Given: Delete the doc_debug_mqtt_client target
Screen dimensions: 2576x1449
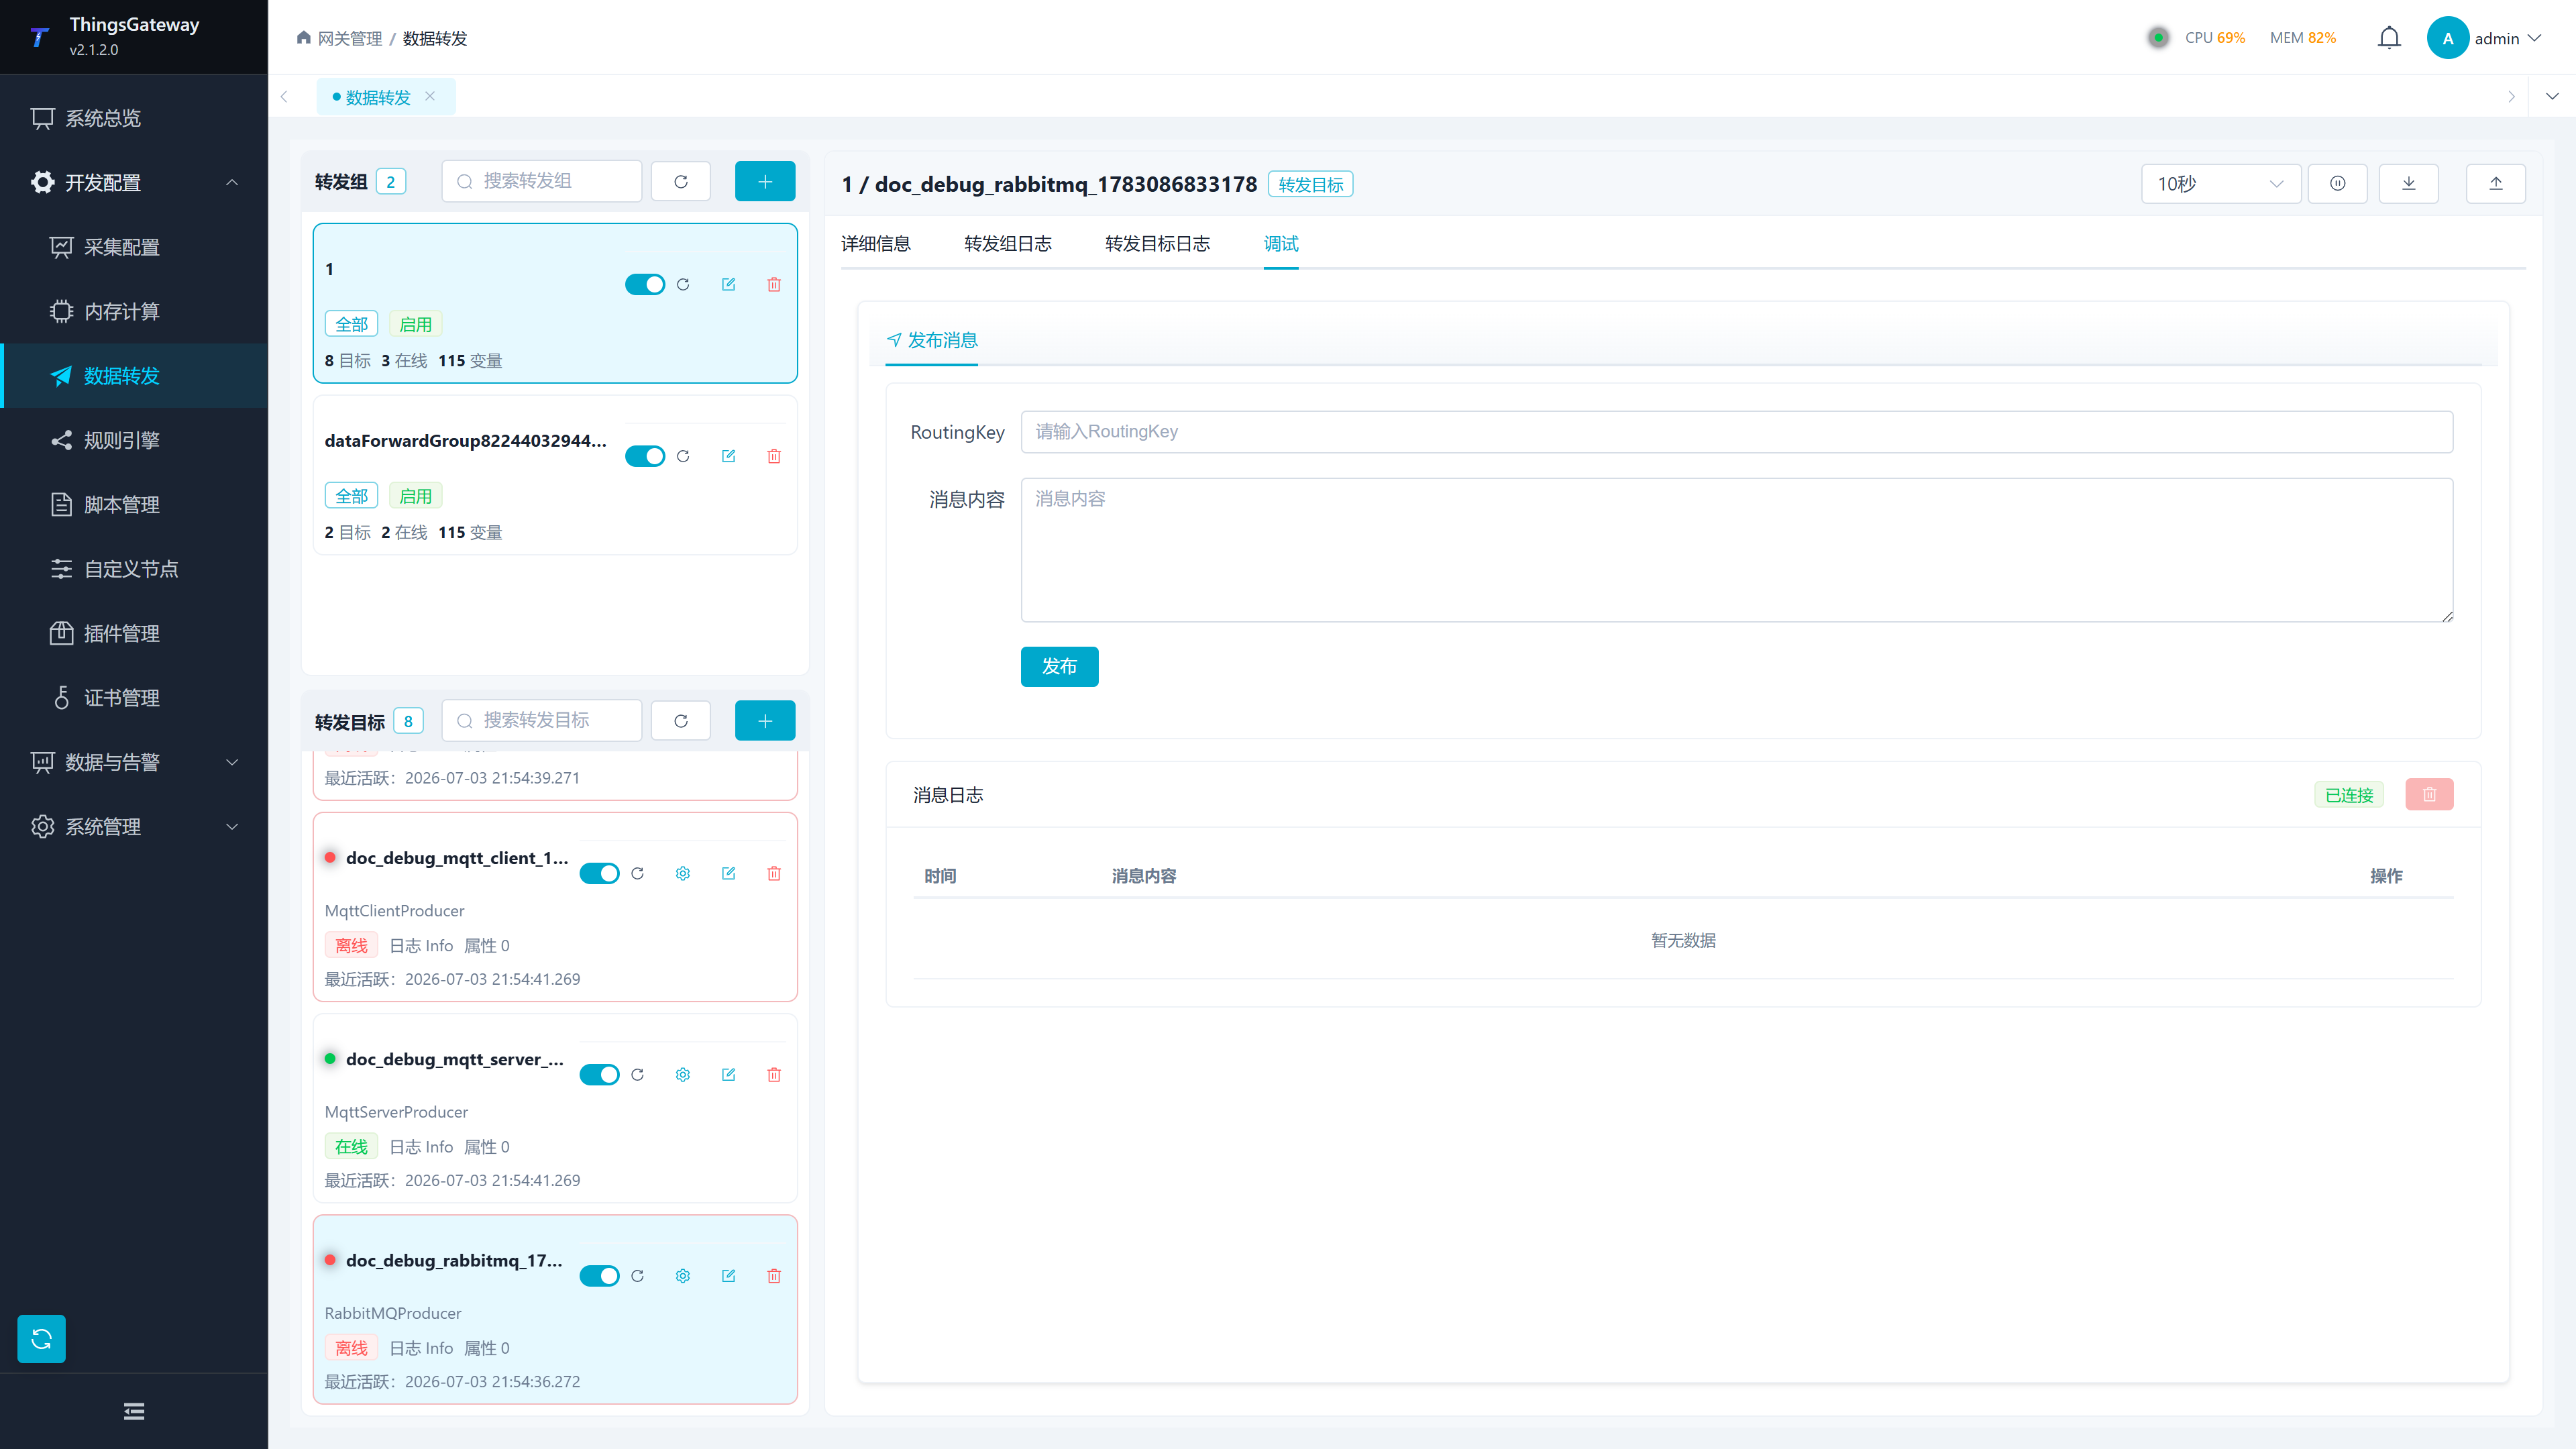Looking at the screenshot, I should pos(774,874).
